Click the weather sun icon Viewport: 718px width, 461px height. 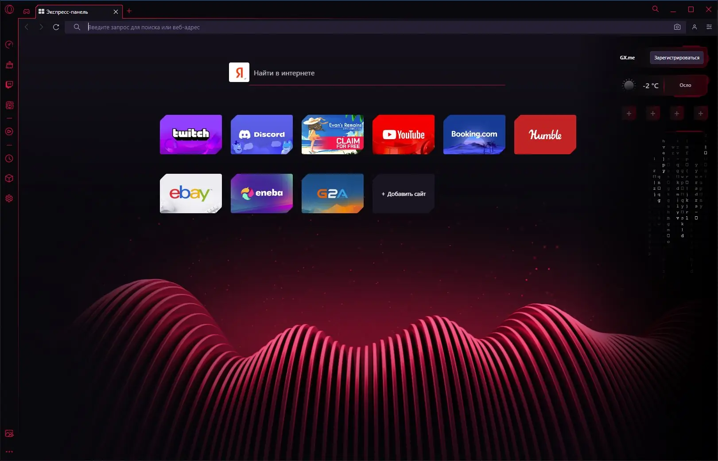(x=629, y=85)
